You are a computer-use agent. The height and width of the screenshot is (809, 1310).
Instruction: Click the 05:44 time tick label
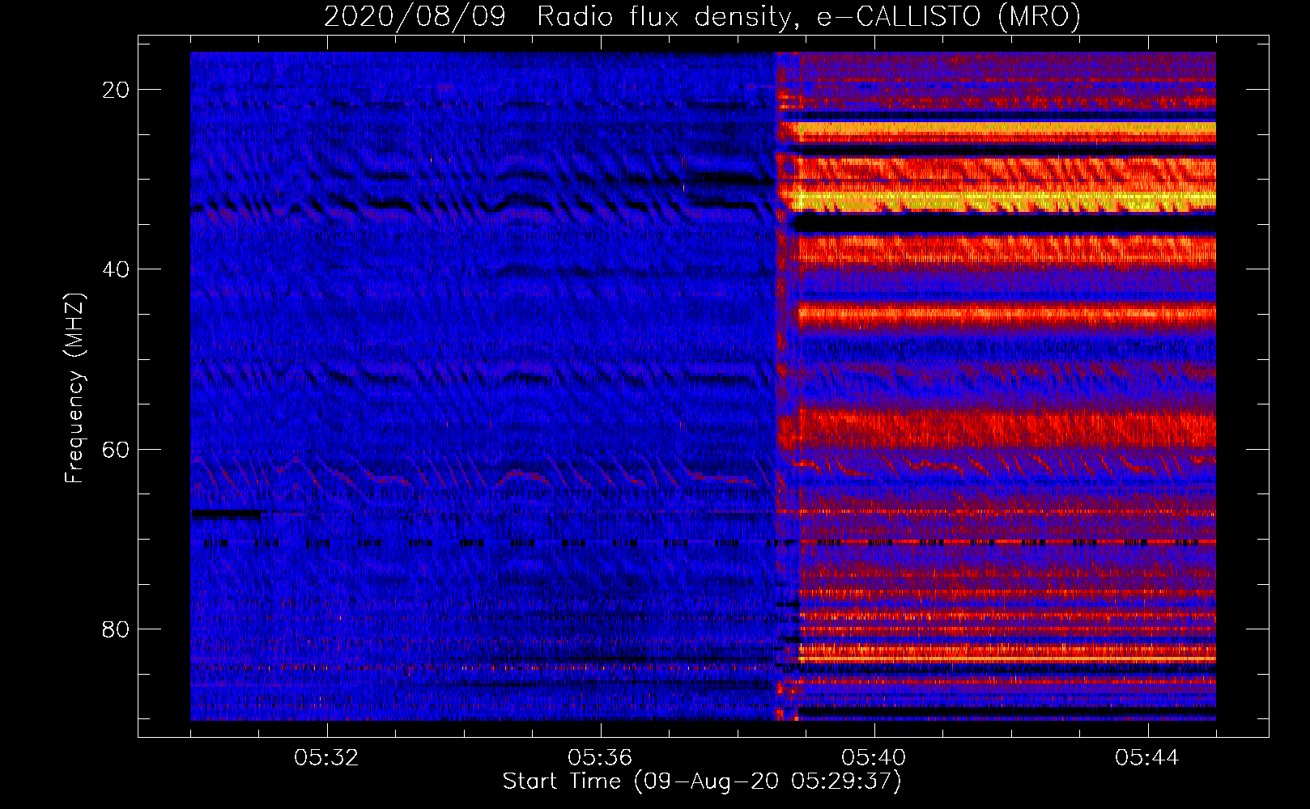[x=1147, y=758]
